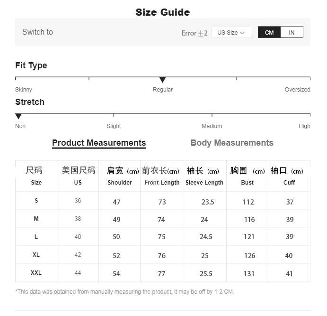Screen dimensions: 327x316
Task: Click the High stretch label
Action: (x=304, y=126)
